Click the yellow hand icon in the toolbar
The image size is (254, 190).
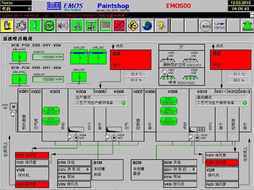(7, 26)
